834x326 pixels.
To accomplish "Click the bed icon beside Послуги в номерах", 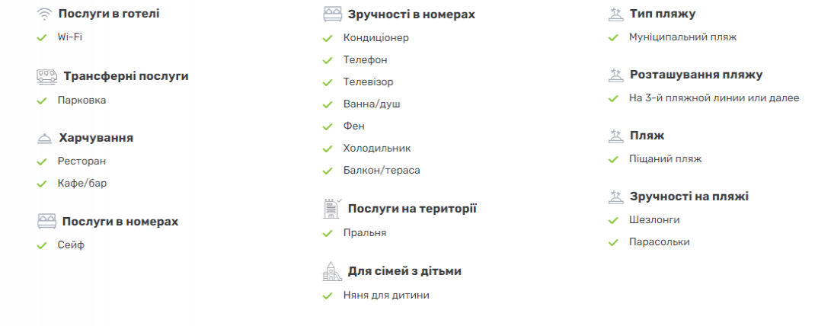I will pyautogui.click(x=46, y=221).
